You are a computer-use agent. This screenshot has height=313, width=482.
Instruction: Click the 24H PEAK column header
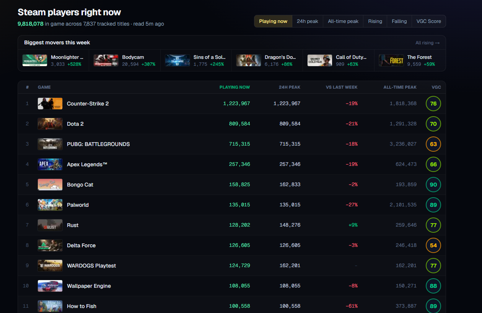coord(290,87)
